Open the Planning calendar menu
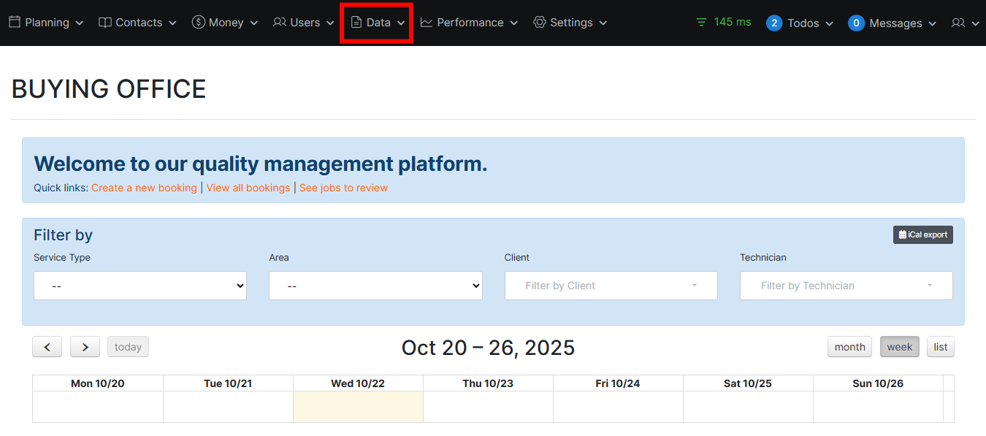Image resolution: width=986 pixels, height=436 pixels. [45, 23]
